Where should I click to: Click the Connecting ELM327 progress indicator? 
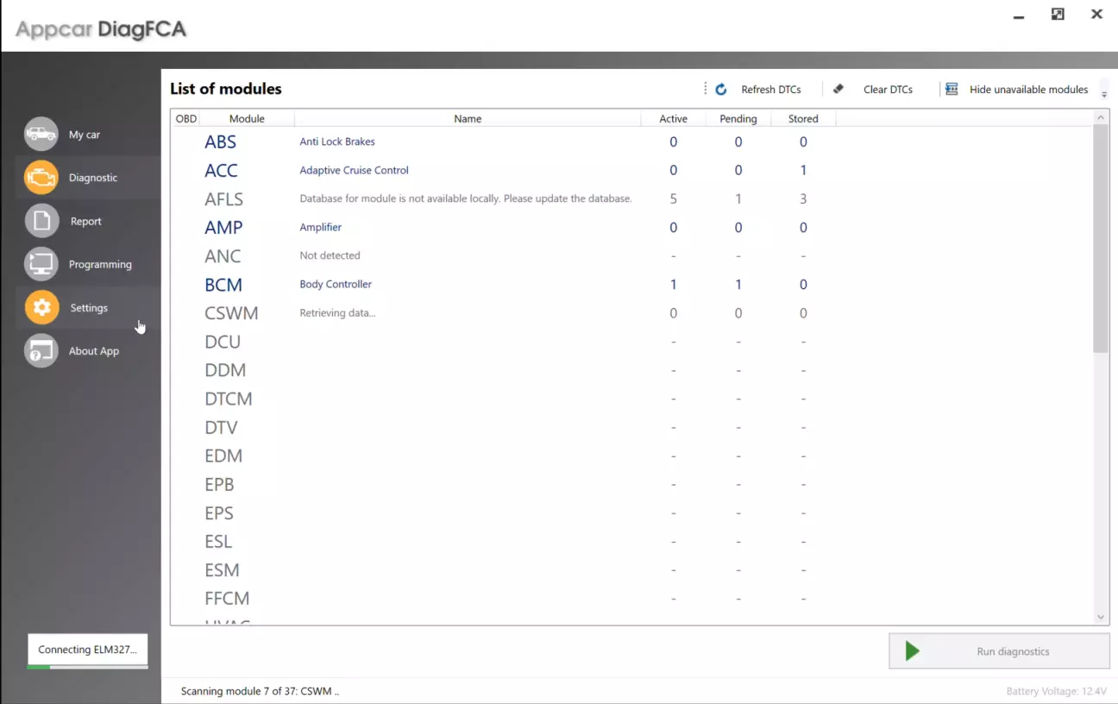[87, 651]
